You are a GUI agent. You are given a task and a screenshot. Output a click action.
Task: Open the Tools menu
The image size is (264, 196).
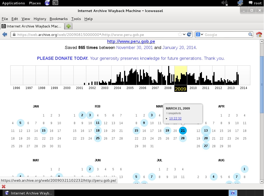76,19
